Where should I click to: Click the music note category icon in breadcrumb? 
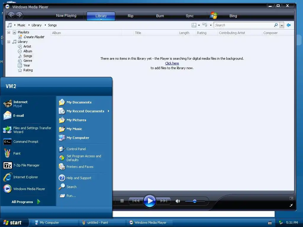[9, 25]
